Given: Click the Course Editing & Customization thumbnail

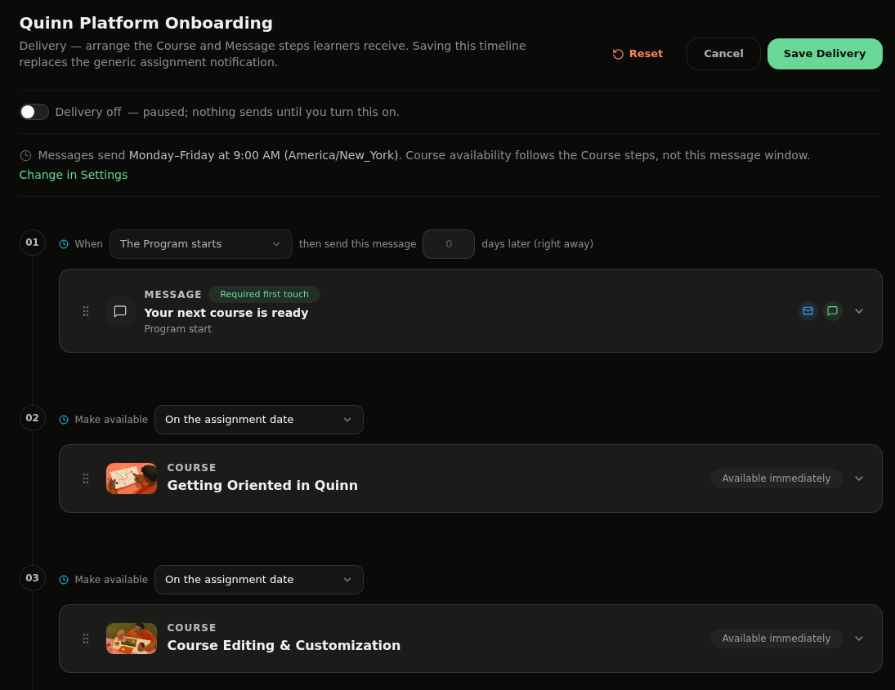Looking at the screenshot, I should coord(132,639).
